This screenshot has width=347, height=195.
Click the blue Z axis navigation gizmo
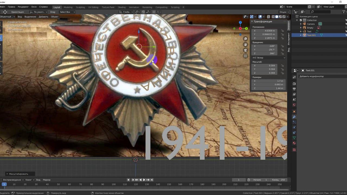point(240,22)
